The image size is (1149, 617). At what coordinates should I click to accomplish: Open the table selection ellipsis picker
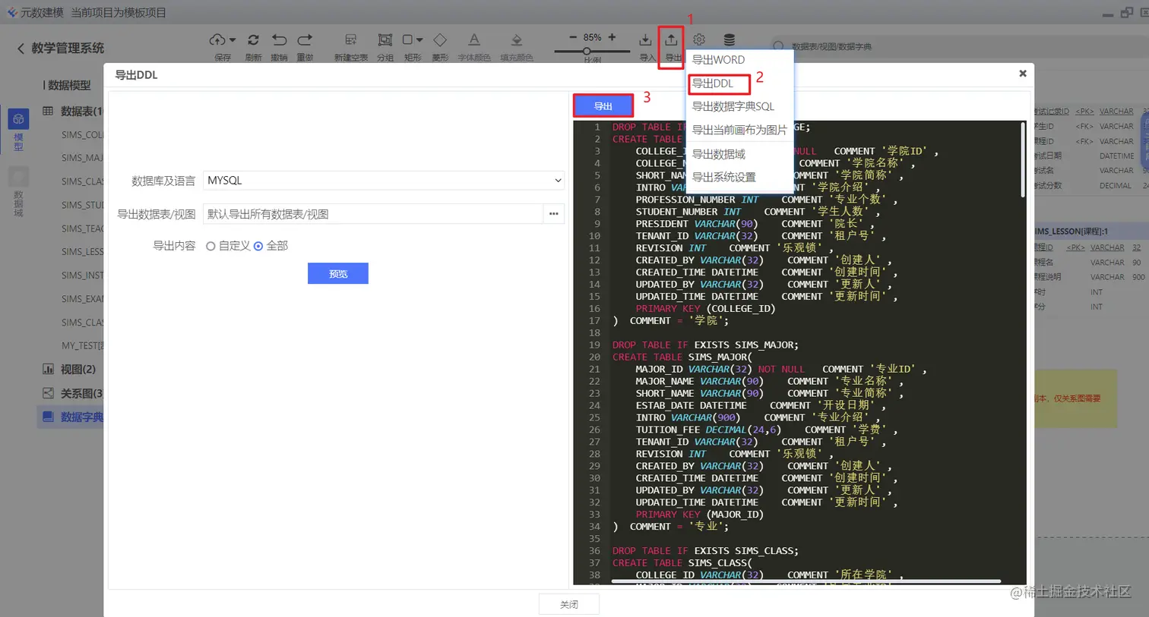[553, 213]
